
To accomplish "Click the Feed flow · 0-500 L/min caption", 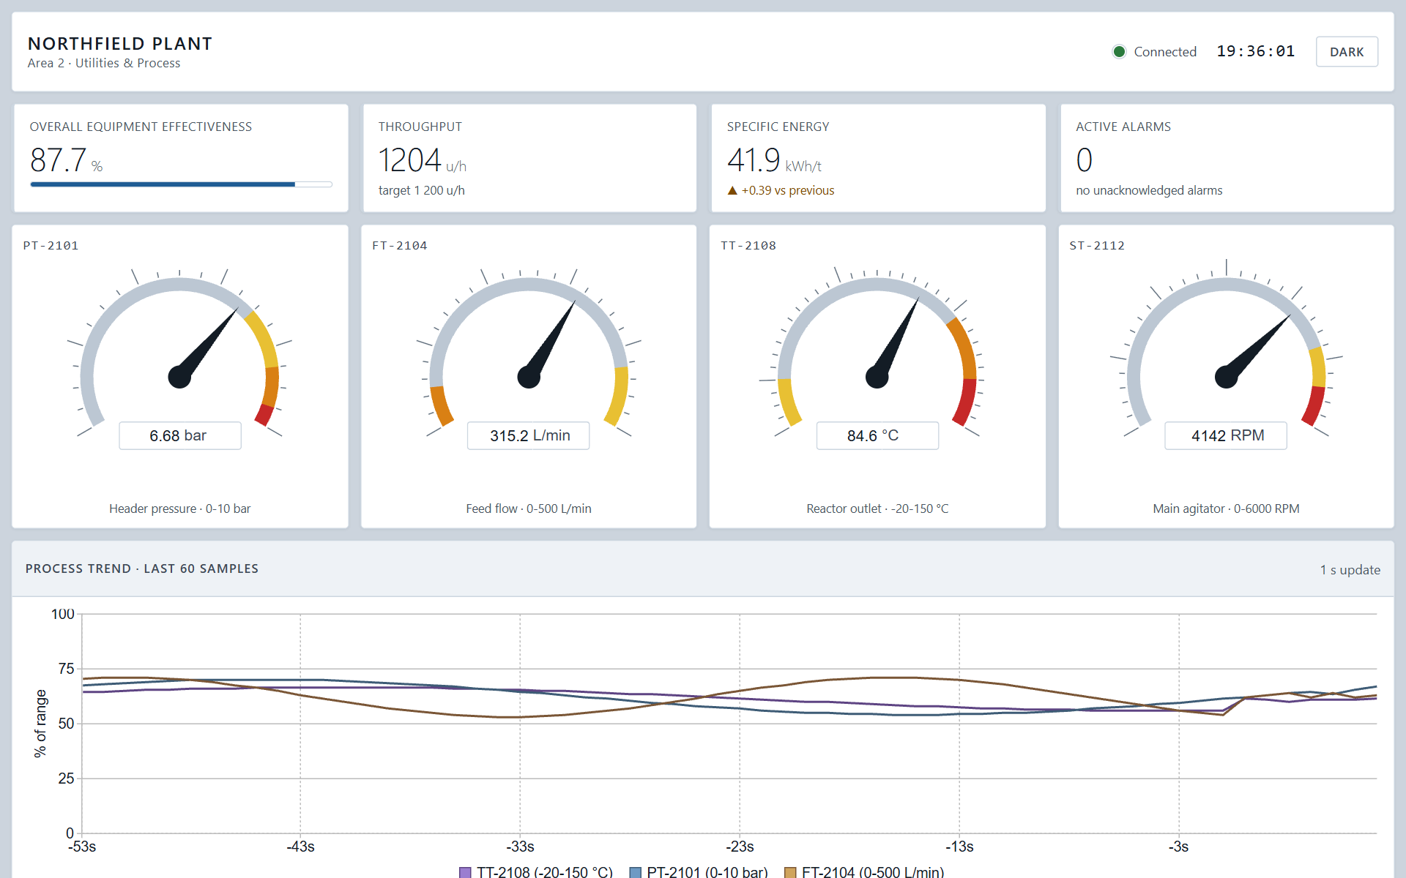I will (529, 509).
